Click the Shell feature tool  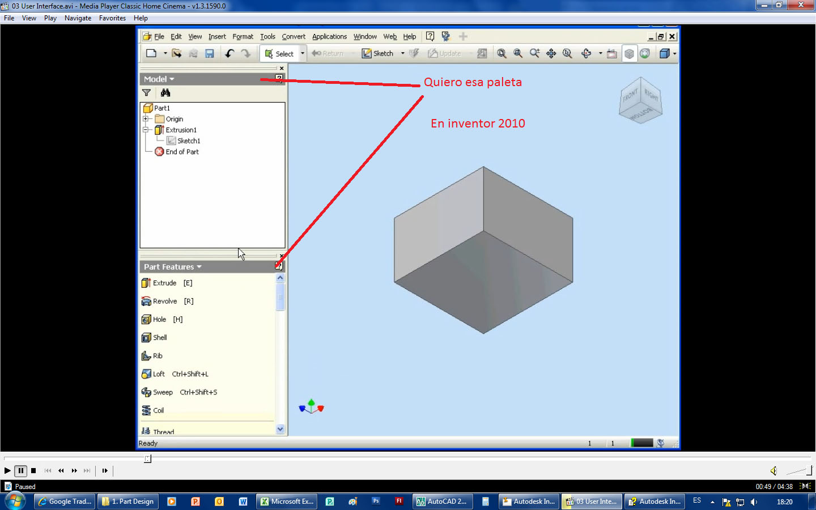coord(154,337)
